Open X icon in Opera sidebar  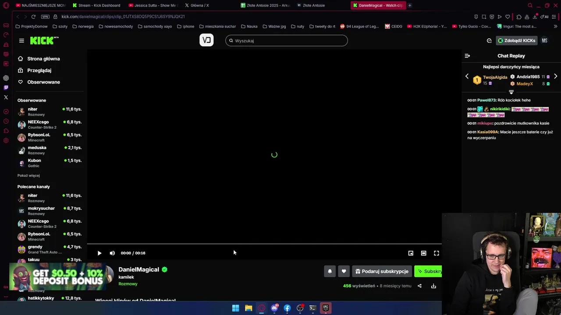click(6, 97)
